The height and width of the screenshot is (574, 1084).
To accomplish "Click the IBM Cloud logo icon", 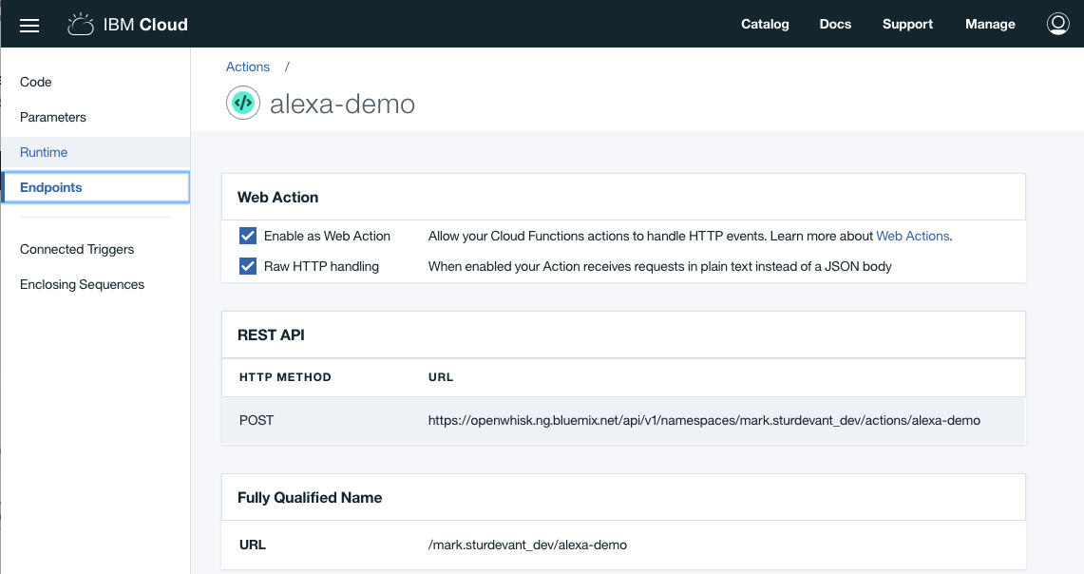I will point(80,24).
